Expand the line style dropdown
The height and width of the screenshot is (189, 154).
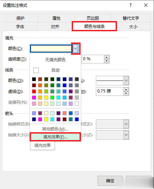[126, 81]
